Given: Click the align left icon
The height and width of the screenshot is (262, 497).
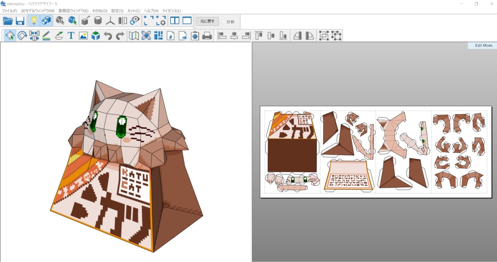Looking at the screenshot, I should [x=222, y=36].
